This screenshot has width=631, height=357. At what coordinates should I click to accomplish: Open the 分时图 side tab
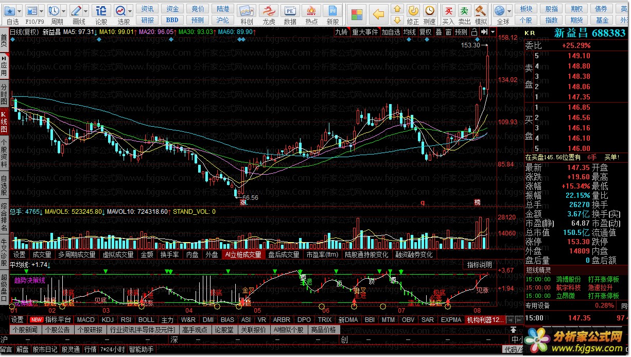coord(4,94)
